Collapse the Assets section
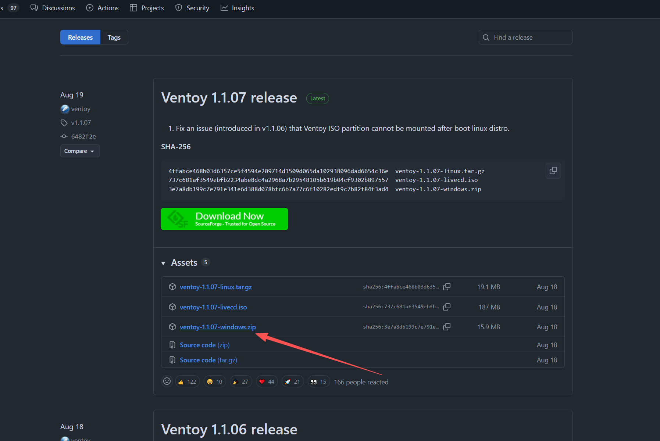 163,263
